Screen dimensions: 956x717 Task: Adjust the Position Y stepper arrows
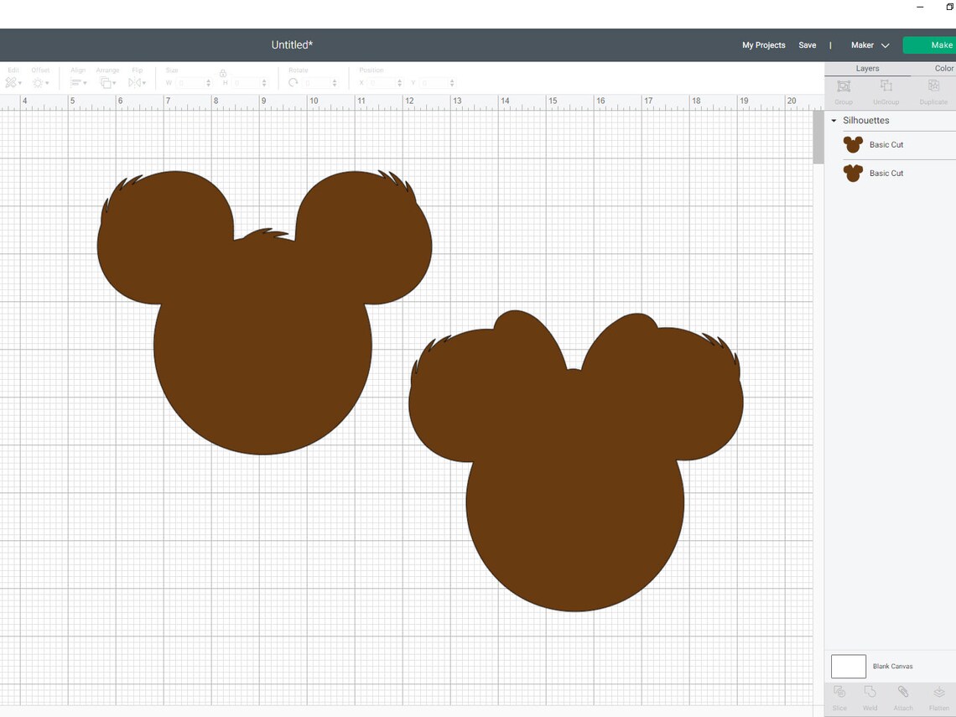coord(452,83)
